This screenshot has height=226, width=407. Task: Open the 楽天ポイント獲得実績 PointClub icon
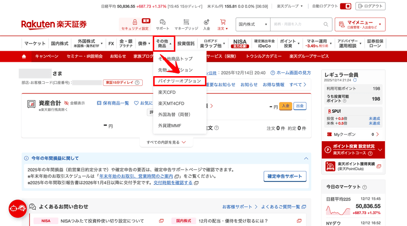pyautogui.click(x=330, y=166)
